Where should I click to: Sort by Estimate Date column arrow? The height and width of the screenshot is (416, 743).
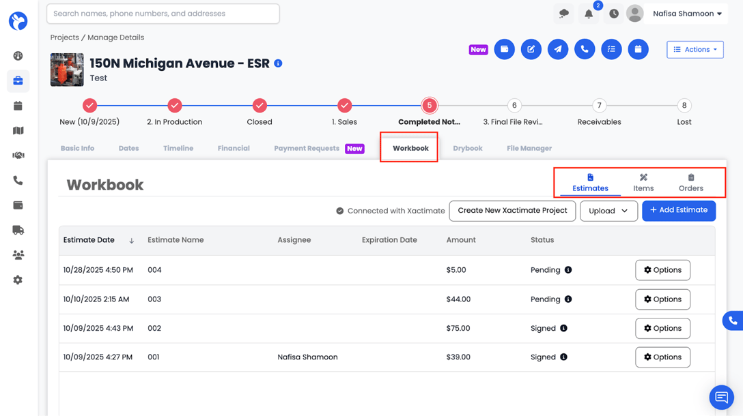point(131,241)
